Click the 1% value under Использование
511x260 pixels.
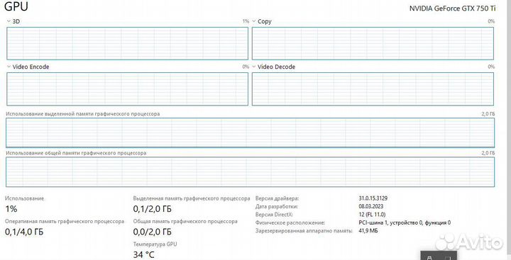(x=11, y=209)
